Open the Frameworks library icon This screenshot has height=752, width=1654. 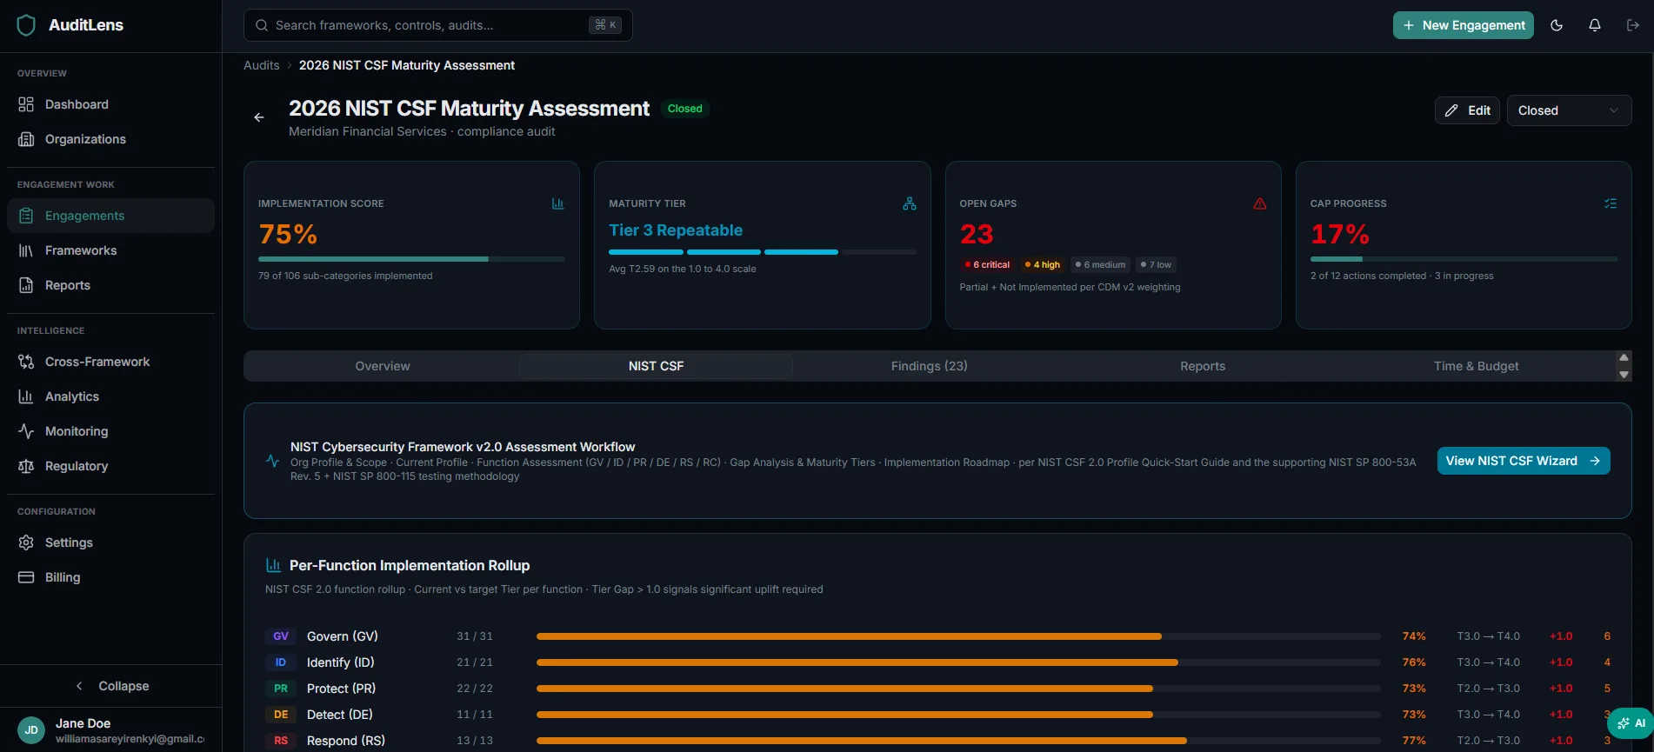click(x=26, y=250)
